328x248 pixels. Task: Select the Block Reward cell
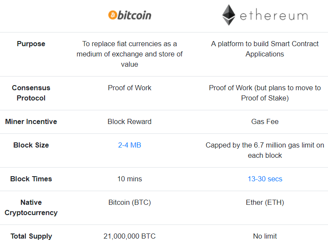coord(129,122)
